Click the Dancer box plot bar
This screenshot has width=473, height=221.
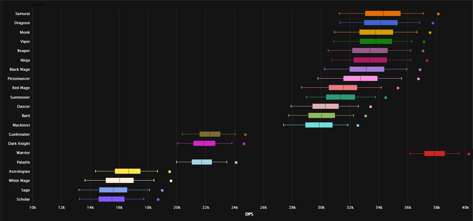[325, 106]
